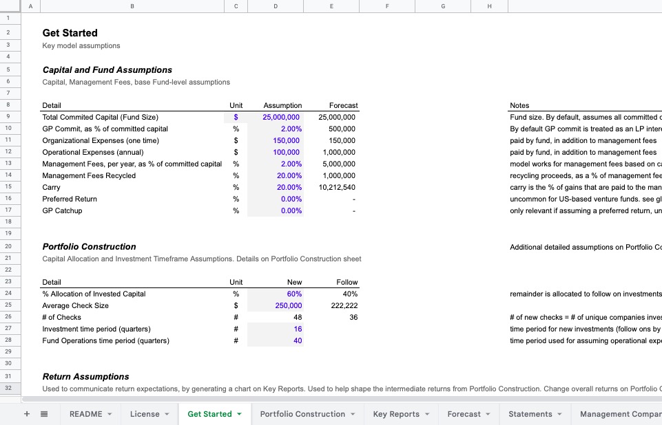Image resolution: width=662 pixels, height=425 pixels.
Task: Go to the Forecast sheet tab
Action: pyautogui.click(x=464, y=414)
